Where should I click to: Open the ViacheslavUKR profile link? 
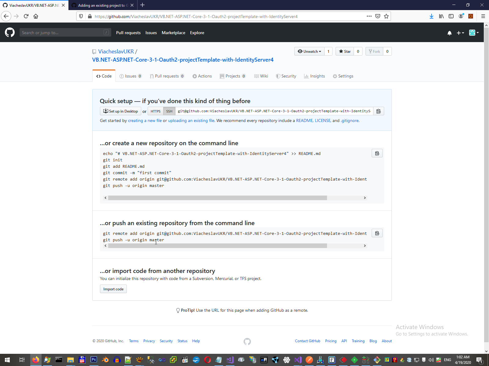pos(116,52)
